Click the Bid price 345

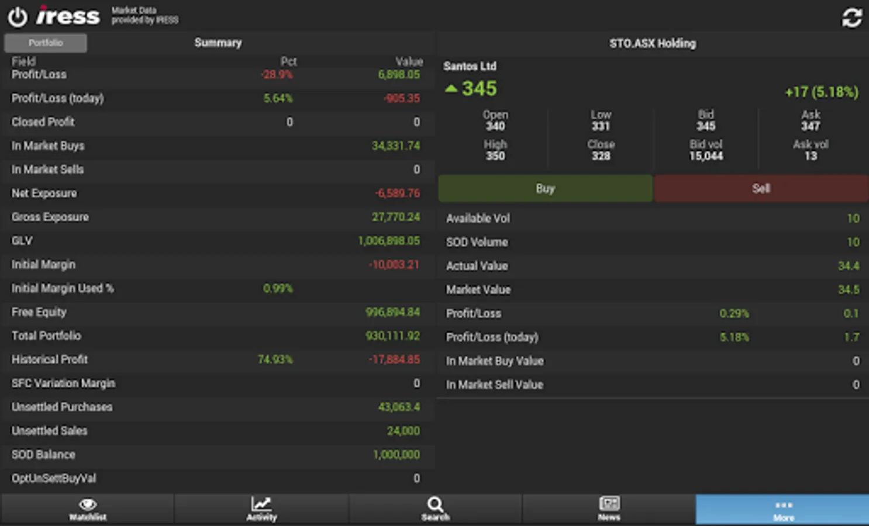[x=706, y=126]
